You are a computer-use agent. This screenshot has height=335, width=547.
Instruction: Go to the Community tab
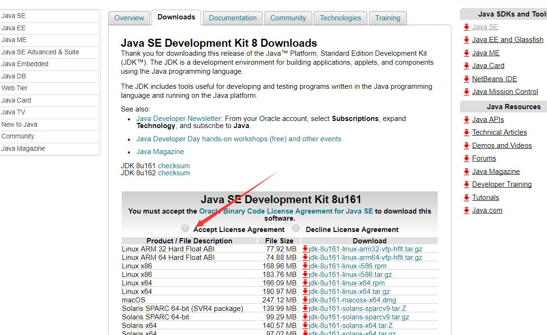[x=288, y=18]
